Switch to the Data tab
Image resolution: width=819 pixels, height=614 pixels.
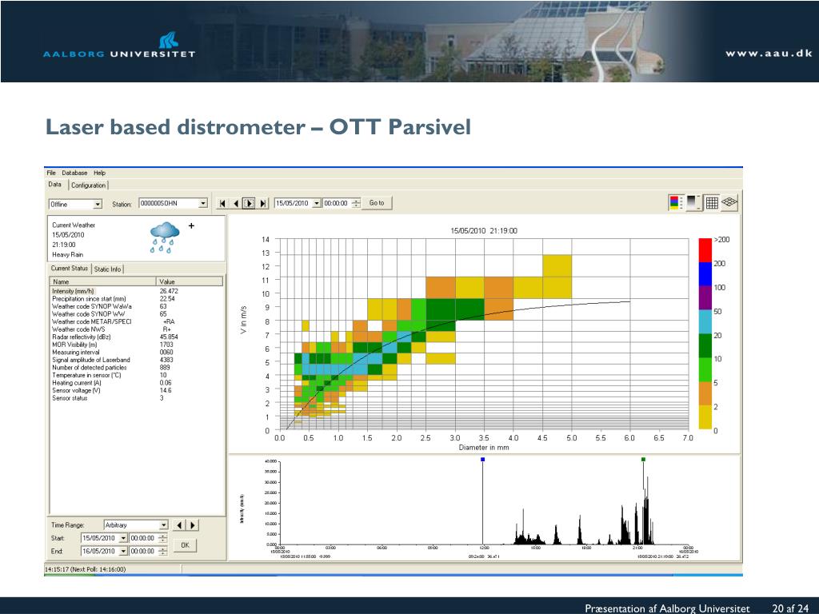55,185
